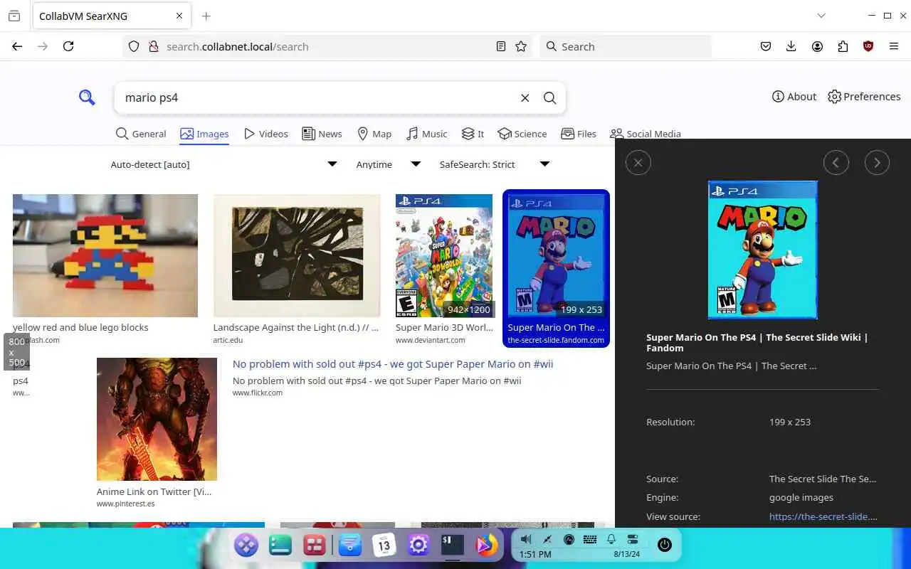Open the Anytime time range dropdown

pyautogui.click(x=388, y=164)
